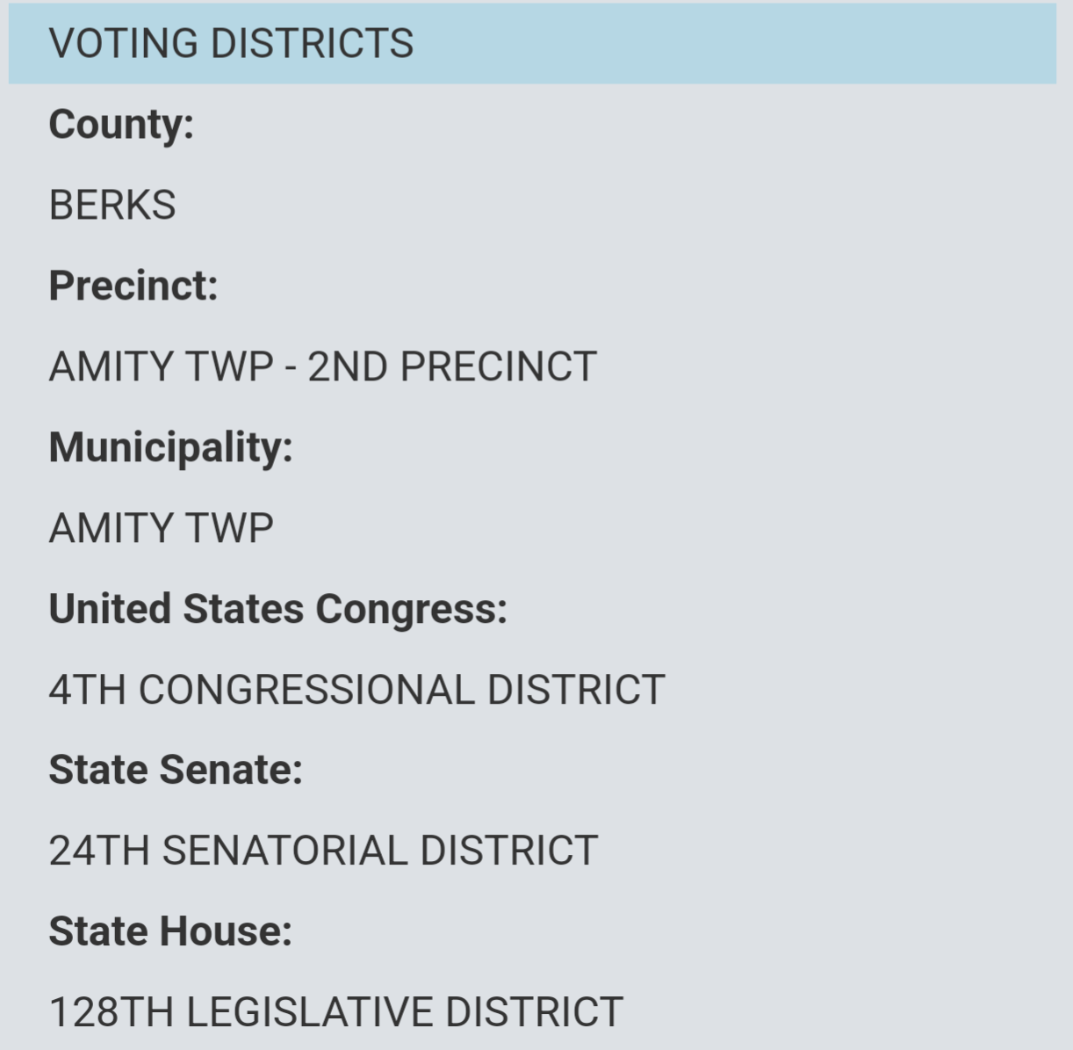1073x1050 pixels.
Task: Click the Precinct label
Action: coord(133,286)
